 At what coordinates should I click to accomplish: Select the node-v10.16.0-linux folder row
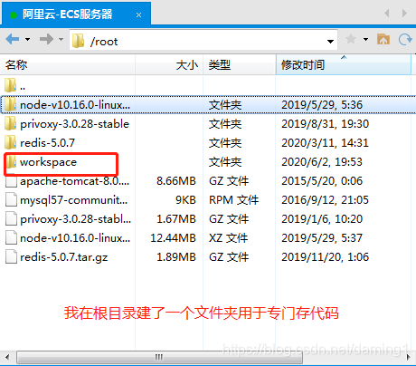coord(208,105)
